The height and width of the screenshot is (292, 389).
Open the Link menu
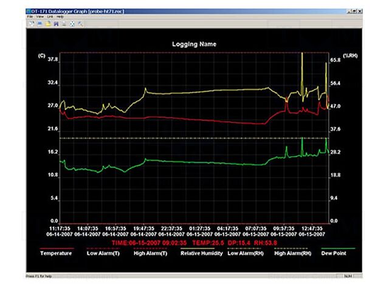[x=50, y=16]
